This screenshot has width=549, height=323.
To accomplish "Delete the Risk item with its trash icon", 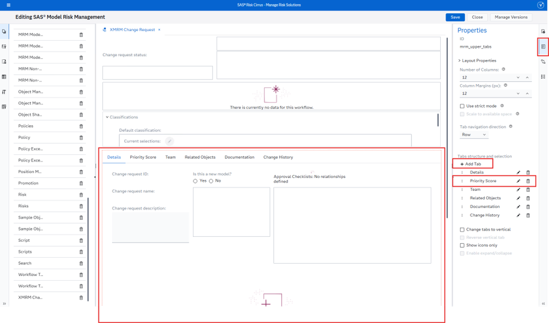I will pos(81,194).
